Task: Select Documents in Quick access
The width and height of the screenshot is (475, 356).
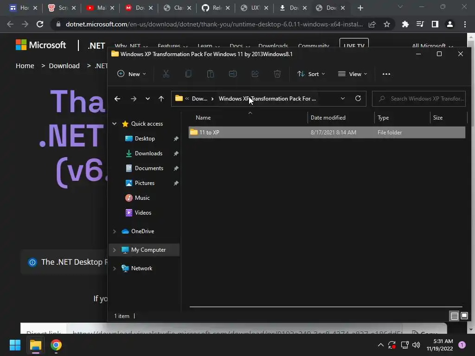Action: 149,168
